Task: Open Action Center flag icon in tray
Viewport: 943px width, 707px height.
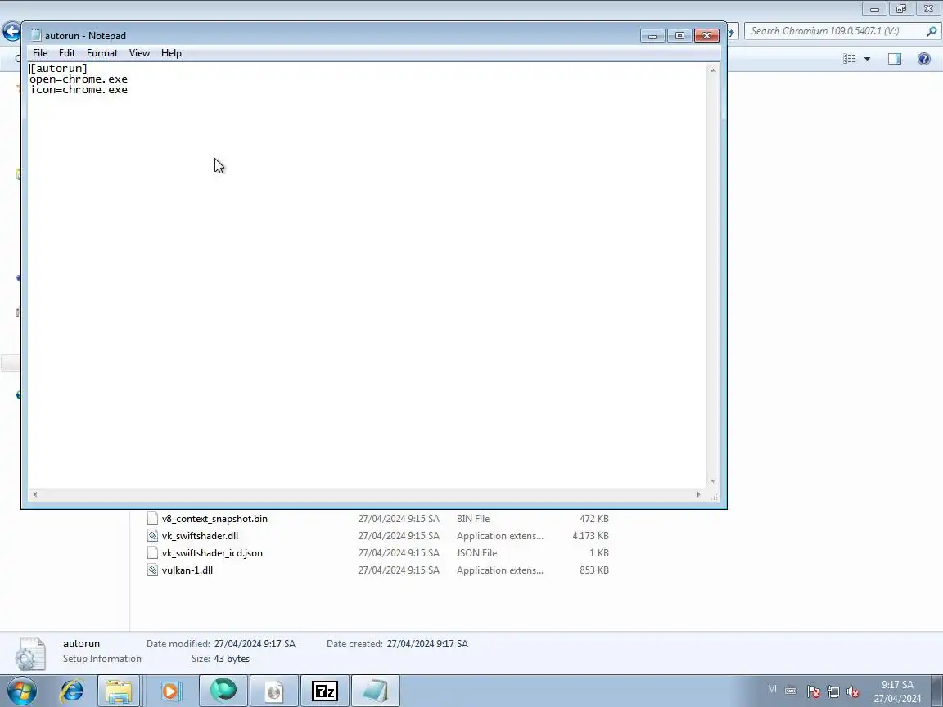Action: [813, 692]
